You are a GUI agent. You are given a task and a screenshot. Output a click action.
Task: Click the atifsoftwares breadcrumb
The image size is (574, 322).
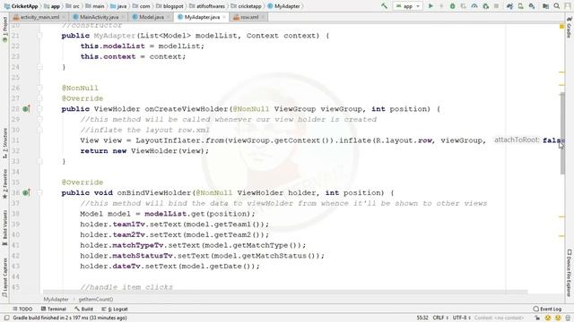click(207, 6)
